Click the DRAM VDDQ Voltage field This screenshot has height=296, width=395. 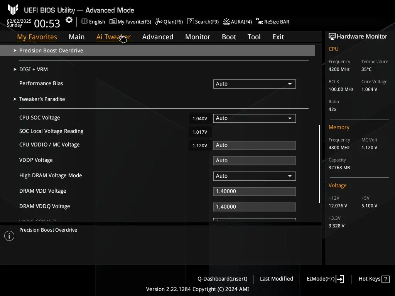255,207
